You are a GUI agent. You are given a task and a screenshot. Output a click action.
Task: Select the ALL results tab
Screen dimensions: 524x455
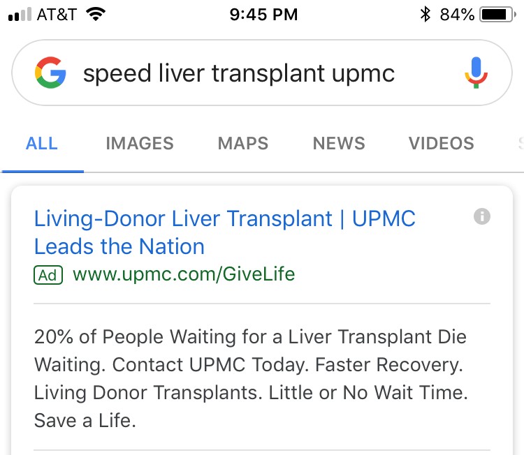pos(42,144)
